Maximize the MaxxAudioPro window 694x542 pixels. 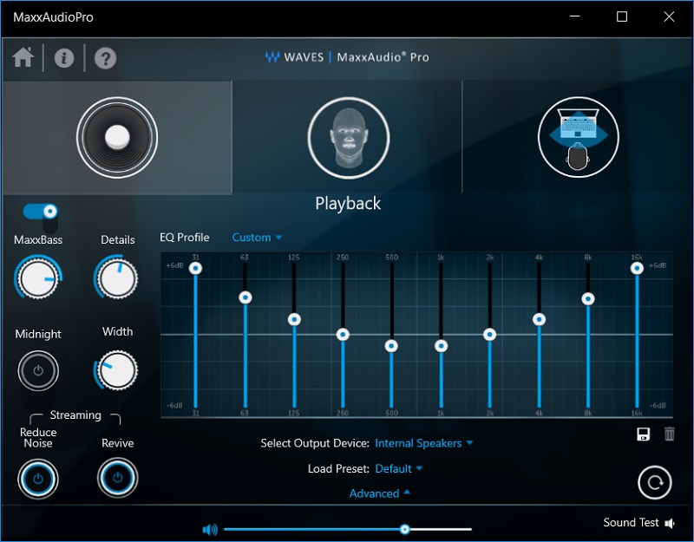point(622,16)
